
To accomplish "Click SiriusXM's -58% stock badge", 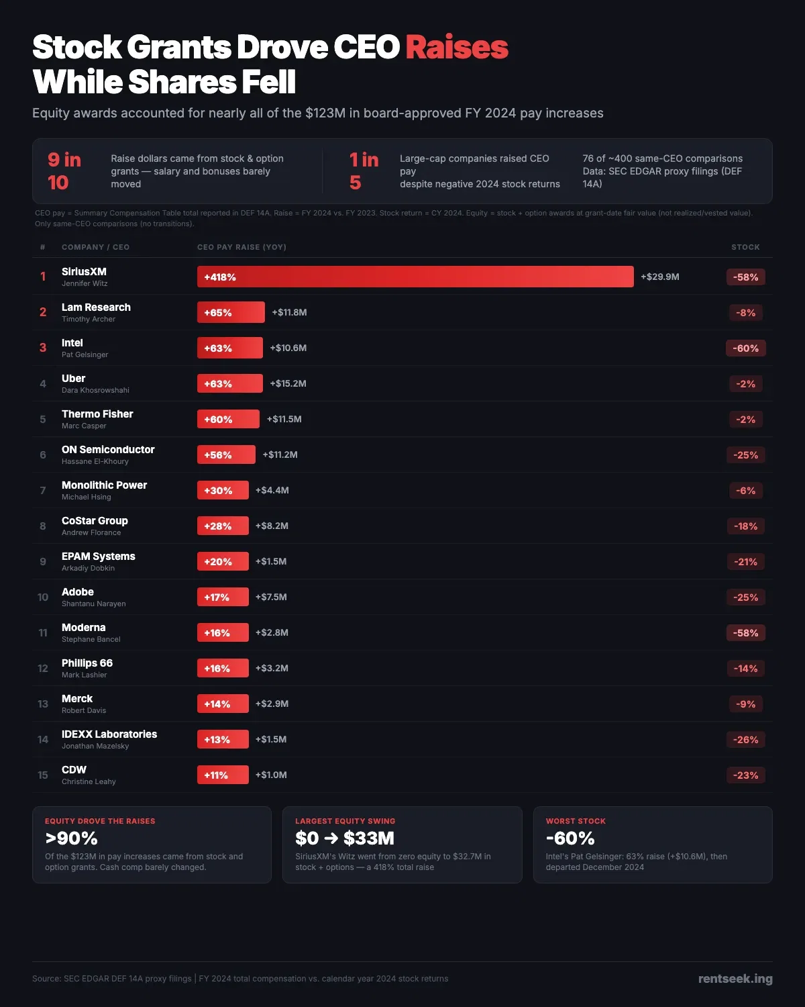I will (745, 277).
